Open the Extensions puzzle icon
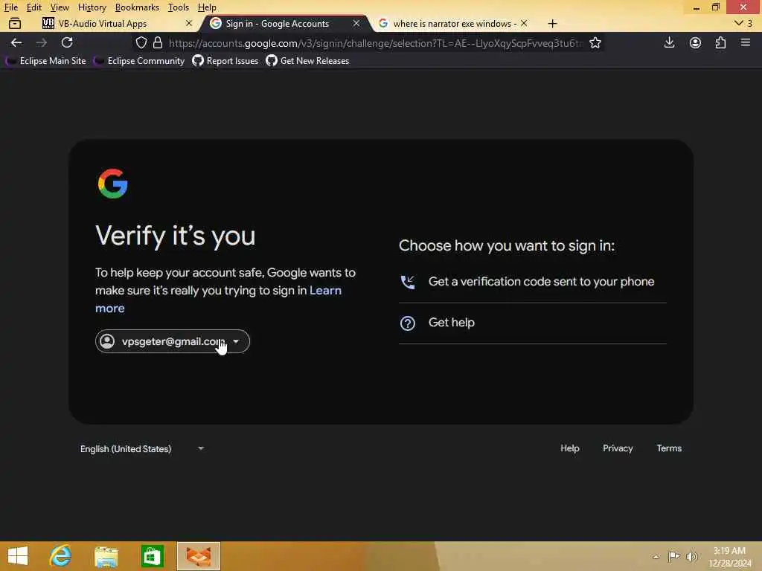Screen dimensions: 762x571 720,42
